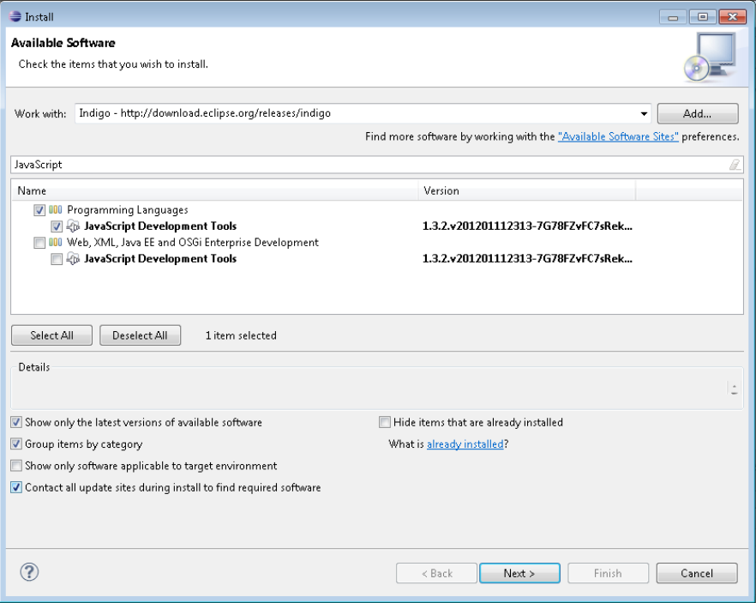Check JavaScript Development Tools under Web, XML category
The image size is (756, 603).
tap(57, 259)
